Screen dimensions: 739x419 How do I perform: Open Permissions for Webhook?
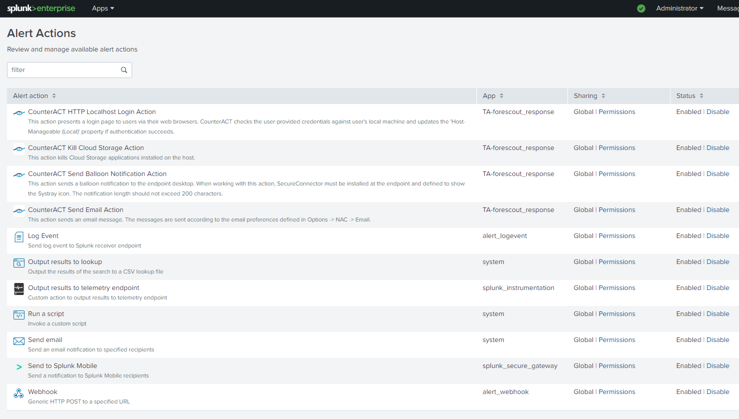[617, 392]
